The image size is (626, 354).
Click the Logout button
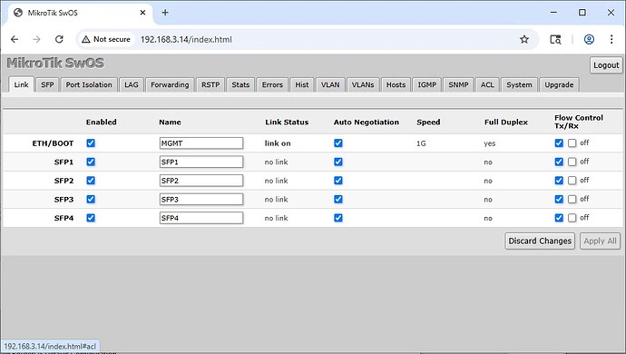606,65
